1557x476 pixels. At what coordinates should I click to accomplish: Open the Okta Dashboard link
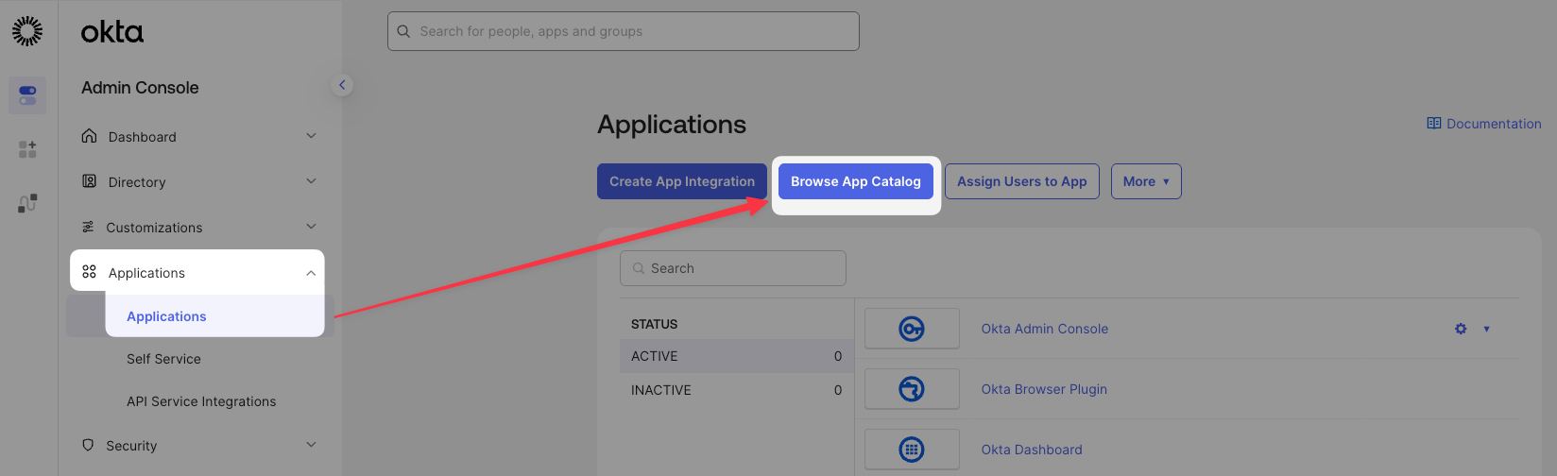tap(1032, 450)
